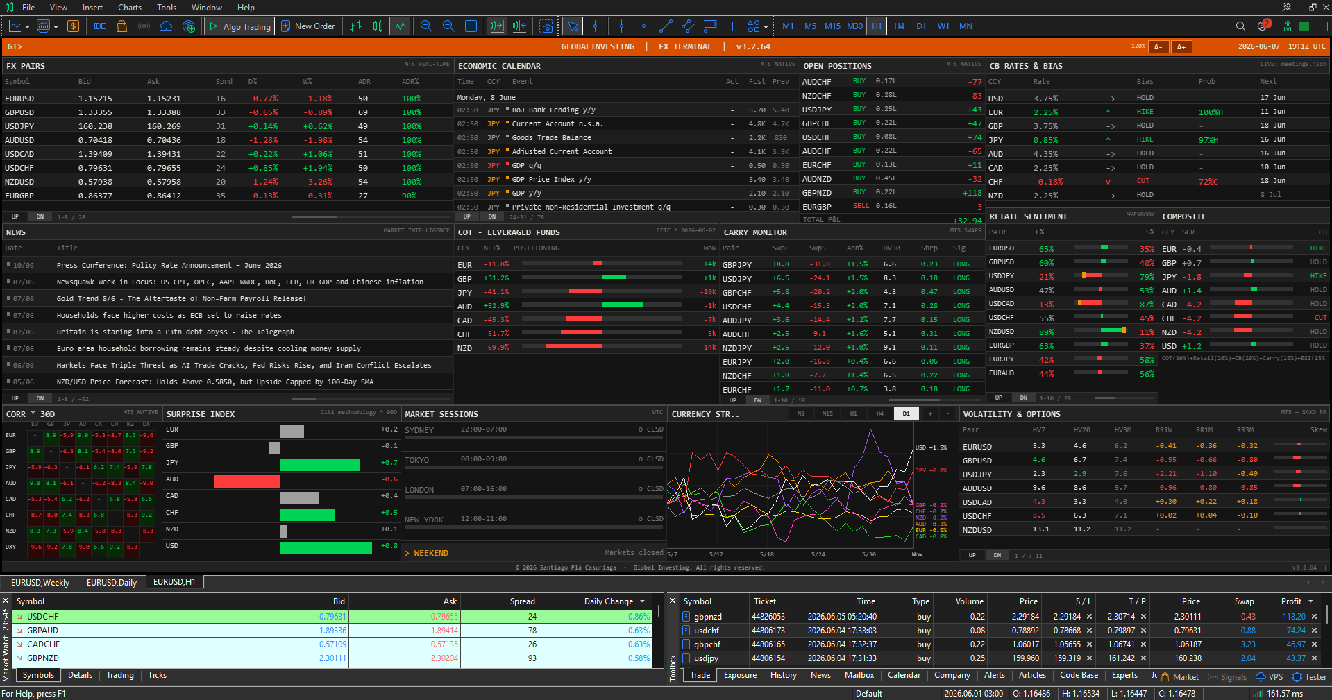This screenshot has height=700, width=1332.
Task: Sort by Profit column arrow
Action: 1310,601
